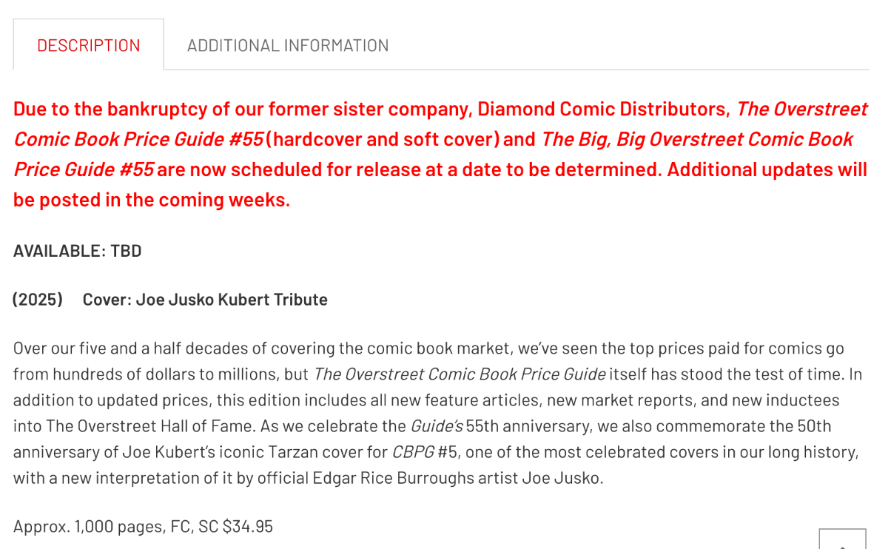Click the Approx. 1,000 pages price line
This screenshot has height=549, width=888.
pyautogui.click(x=141, y=525)
